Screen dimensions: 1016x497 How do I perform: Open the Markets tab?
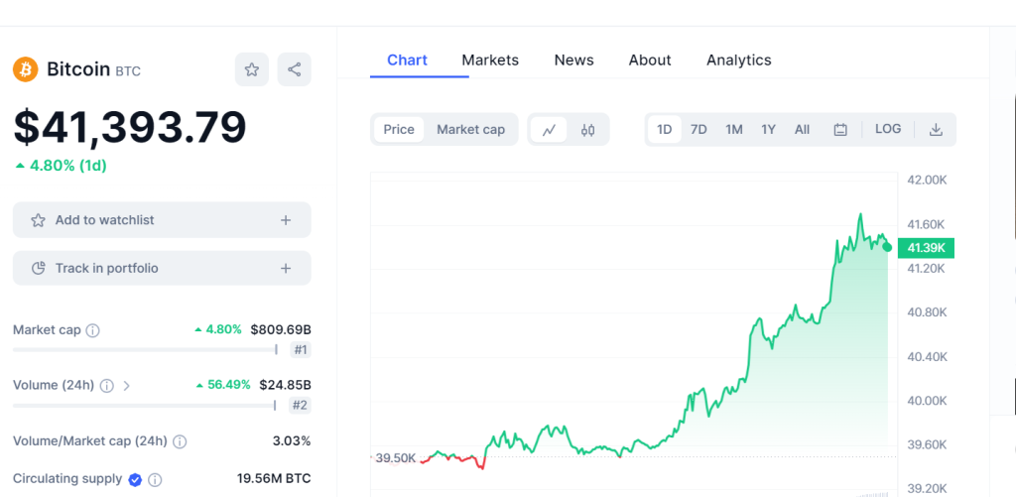[490, 61]
